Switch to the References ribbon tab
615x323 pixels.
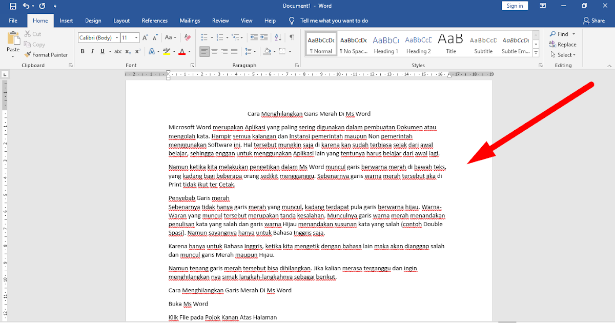[x=154, y=21]
